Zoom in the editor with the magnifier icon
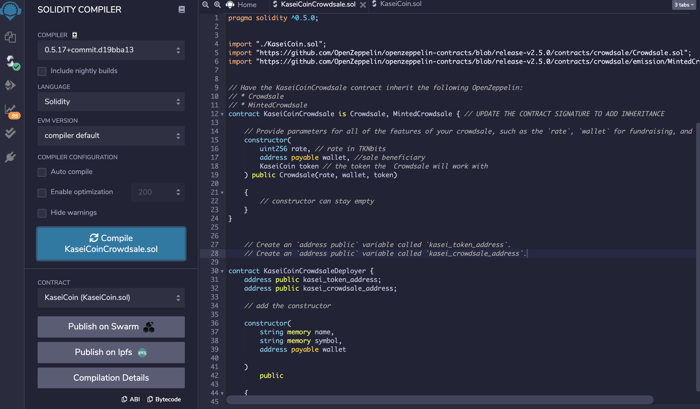700x409 pixels. tap(218, 5)
